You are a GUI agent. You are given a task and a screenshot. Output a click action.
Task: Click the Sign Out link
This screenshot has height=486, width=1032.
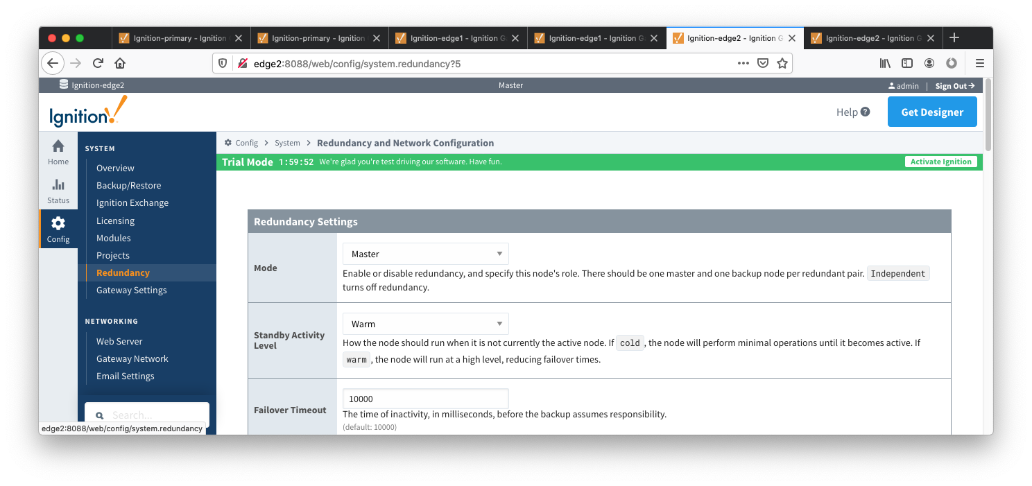955,86
